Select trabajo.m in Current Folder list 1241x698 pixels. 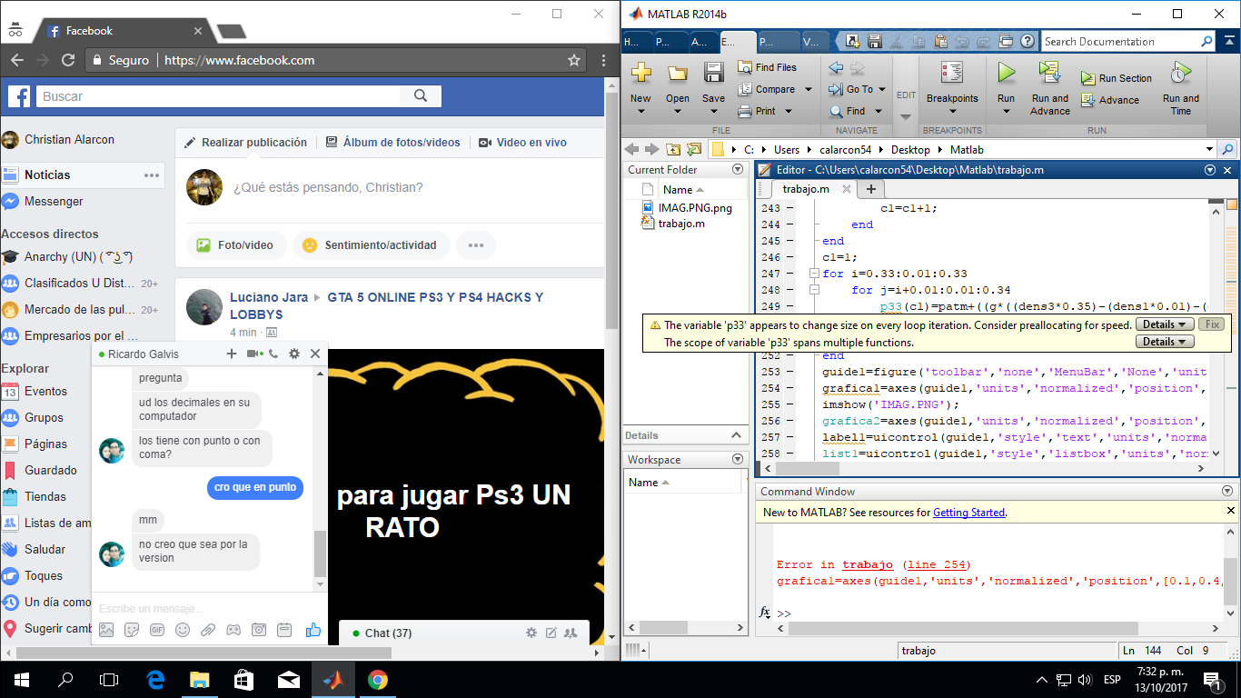pyautogui.click(x=681, y=224)
